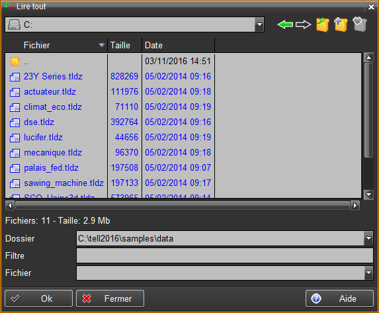Click into the Filtre input field

coord(225,255)
